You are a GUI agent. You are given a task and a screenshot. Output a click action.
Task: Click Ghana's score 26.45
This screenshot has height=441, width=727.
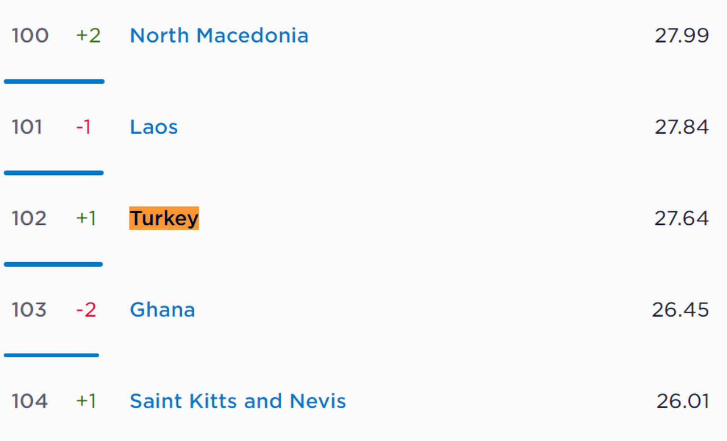tap(680, 310)
